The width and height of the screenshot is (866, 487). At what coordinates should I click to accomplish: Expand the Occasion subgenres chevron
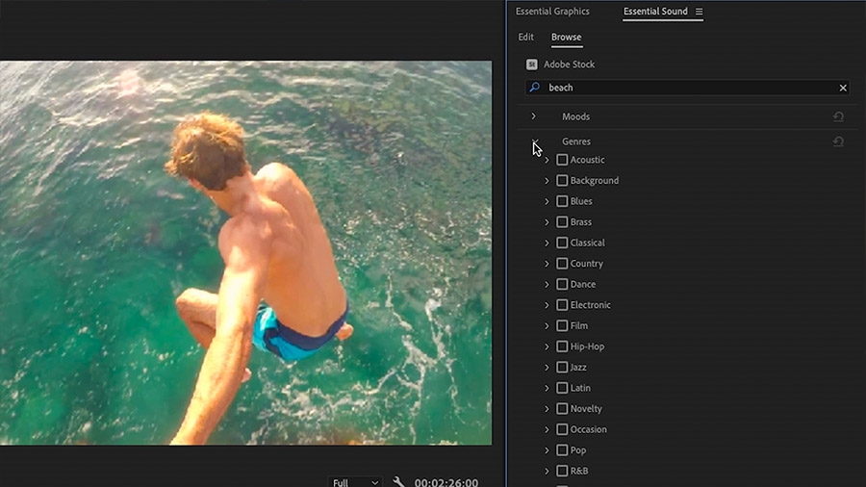547,429
